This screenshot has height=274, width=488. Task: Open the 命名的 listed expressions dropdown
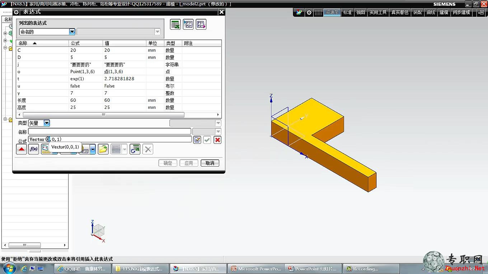click(72, 32)
